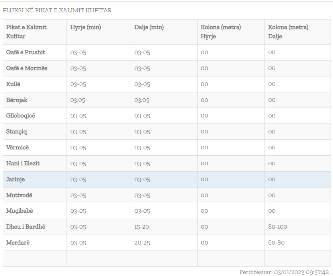Select the Hani i Elezit row

coord(23,163)
